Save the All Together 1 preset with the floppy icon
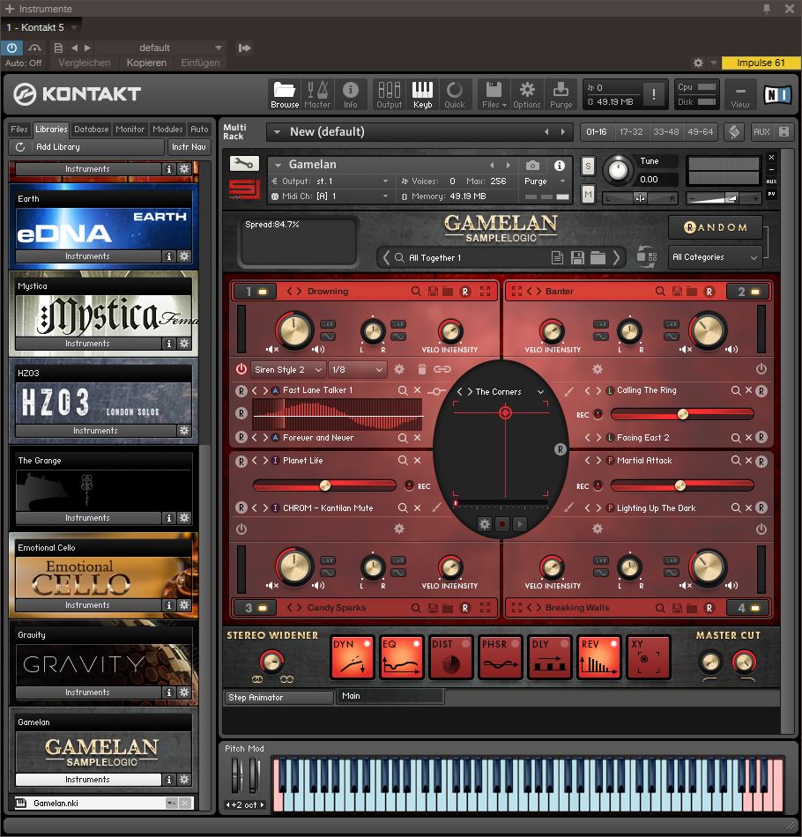802x837 pixels. 577,258
